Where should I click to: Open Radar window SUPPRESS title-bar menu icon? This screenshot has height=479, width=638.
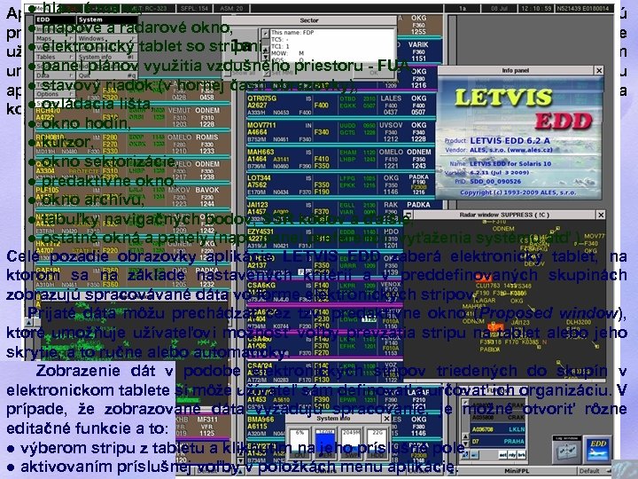(x=408, y=215)
